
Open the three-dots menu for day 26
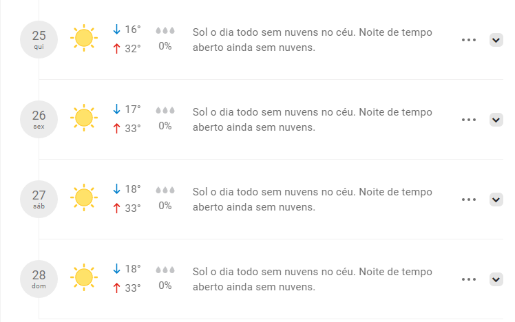[x=469, y=120]
